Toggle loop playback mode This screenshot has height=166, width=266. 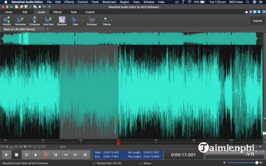[26, 155]
